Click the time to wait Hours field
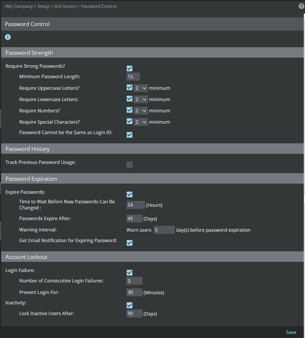 [x=136, y=205]
